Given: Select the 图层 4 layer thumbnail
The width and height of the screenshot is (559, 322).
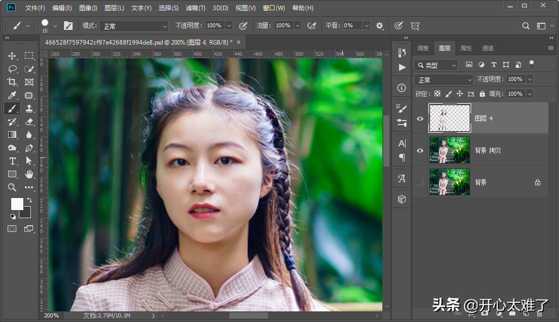Looking at the screenshot, I should (450, 118).
